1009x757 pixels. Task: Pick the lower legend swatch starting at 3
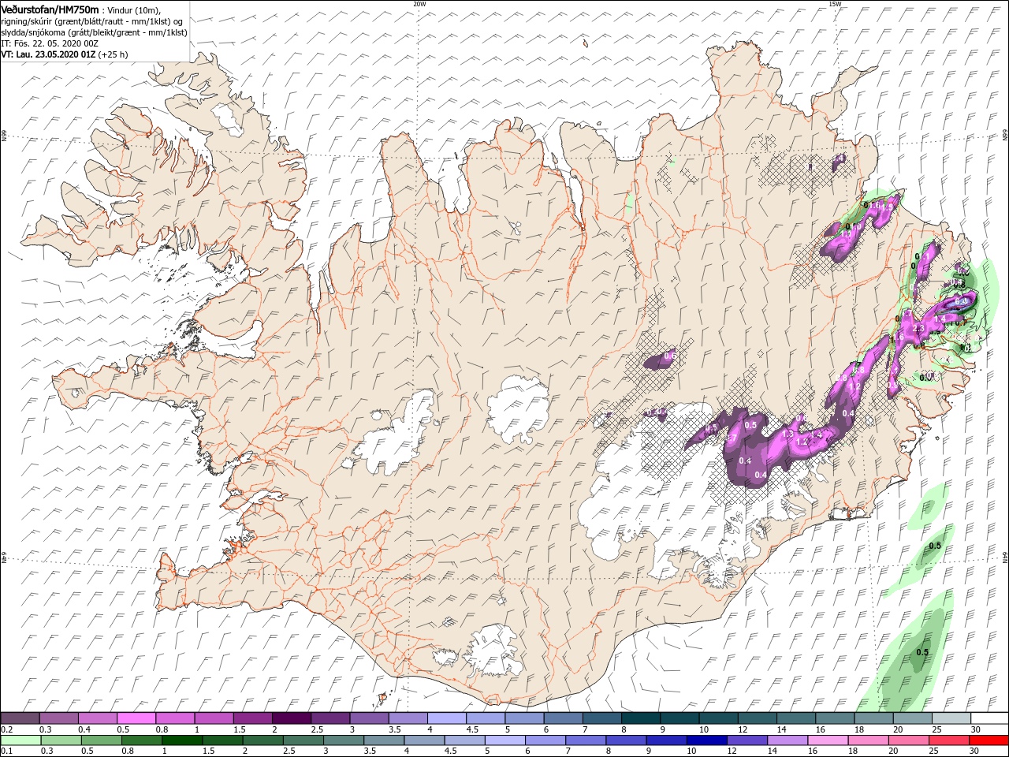pyautogui.click(x=343, y=740)
